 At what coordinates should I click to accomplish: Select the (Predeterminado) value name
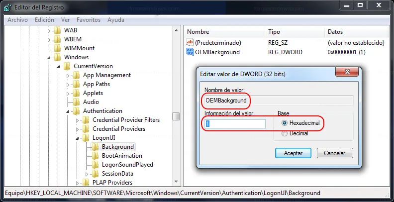click(218, 43)
